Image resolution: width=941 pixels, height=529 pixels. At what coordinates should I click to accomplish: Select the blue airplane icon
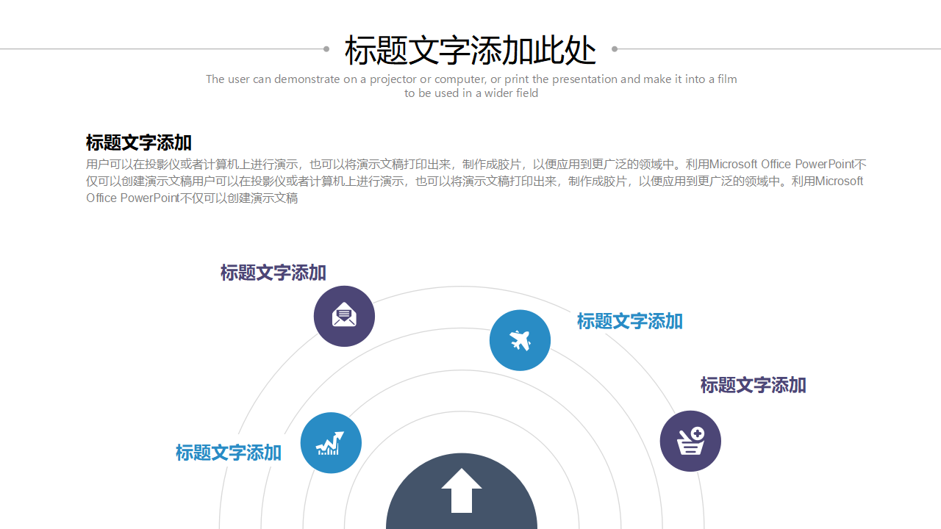(520, 340)
